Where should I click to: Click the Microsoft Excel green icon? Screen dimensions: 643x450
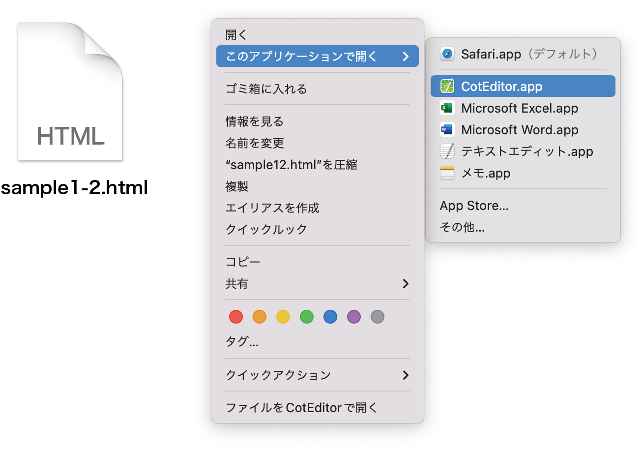click(447, 108)
